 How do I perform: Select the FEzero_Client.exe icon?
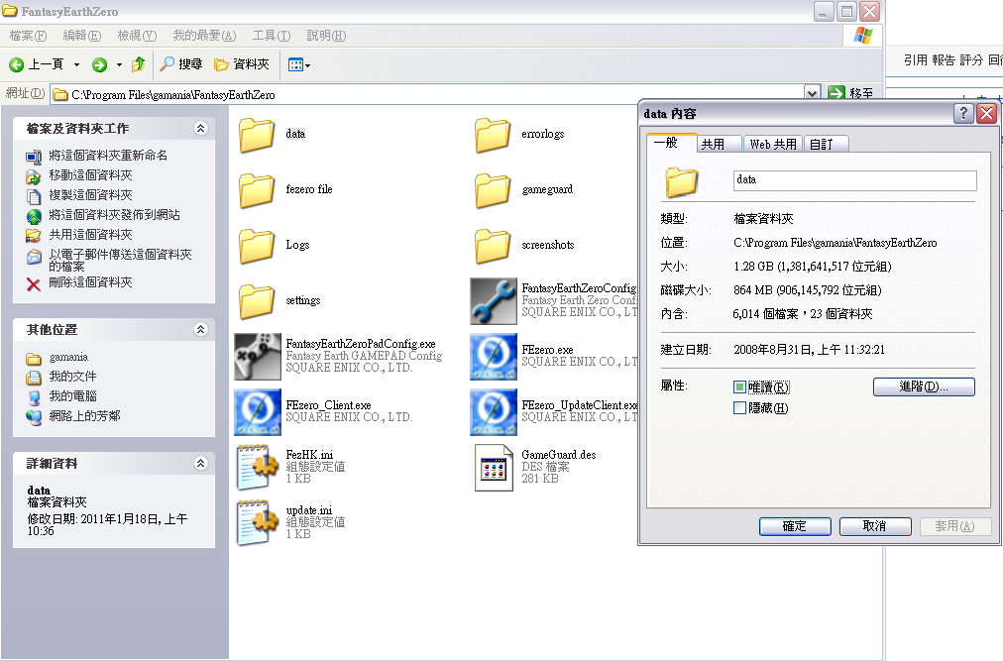(257, 412)
